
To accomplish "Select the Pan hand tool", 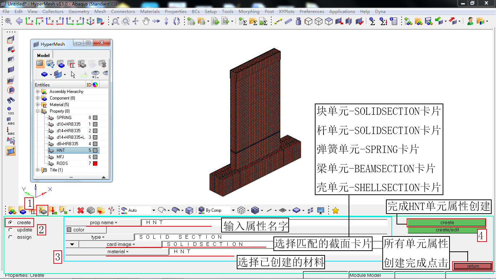I will point(146,21).
